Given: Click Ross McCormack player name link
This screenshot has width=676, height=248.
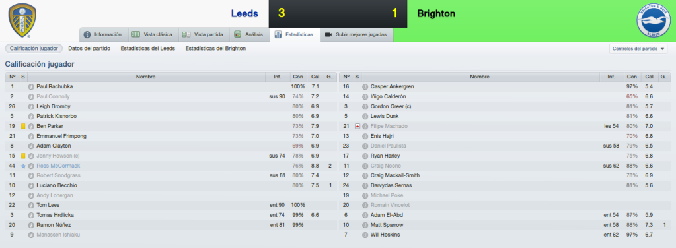Looking at the screenshot, I should (x=58, y=166).
